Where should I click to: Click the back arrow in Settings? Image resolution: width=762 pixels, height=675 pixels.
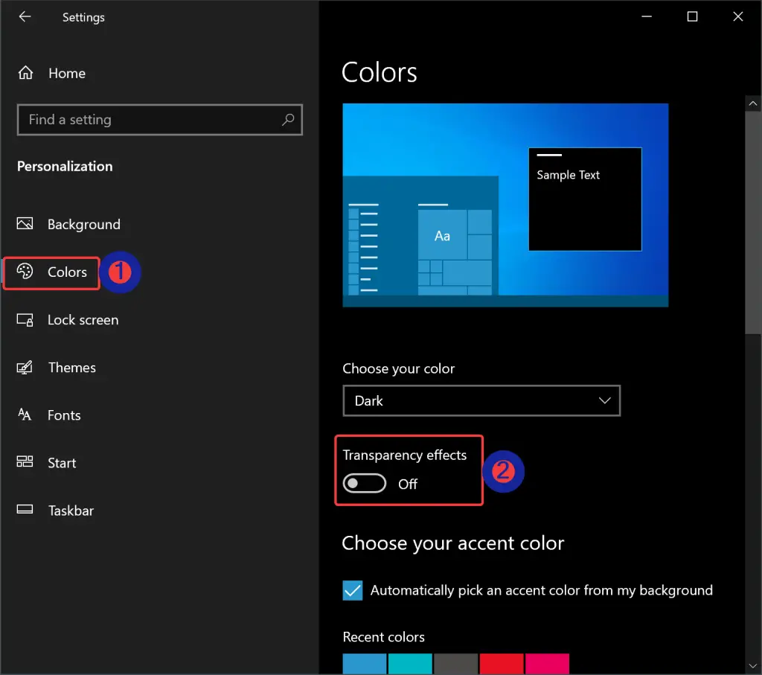point(25,17)
